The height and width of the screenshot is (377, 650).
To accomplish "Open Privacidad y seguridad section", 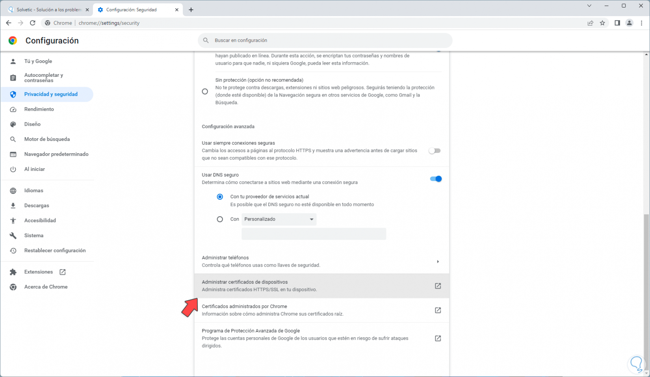I will tap(47, 95).
